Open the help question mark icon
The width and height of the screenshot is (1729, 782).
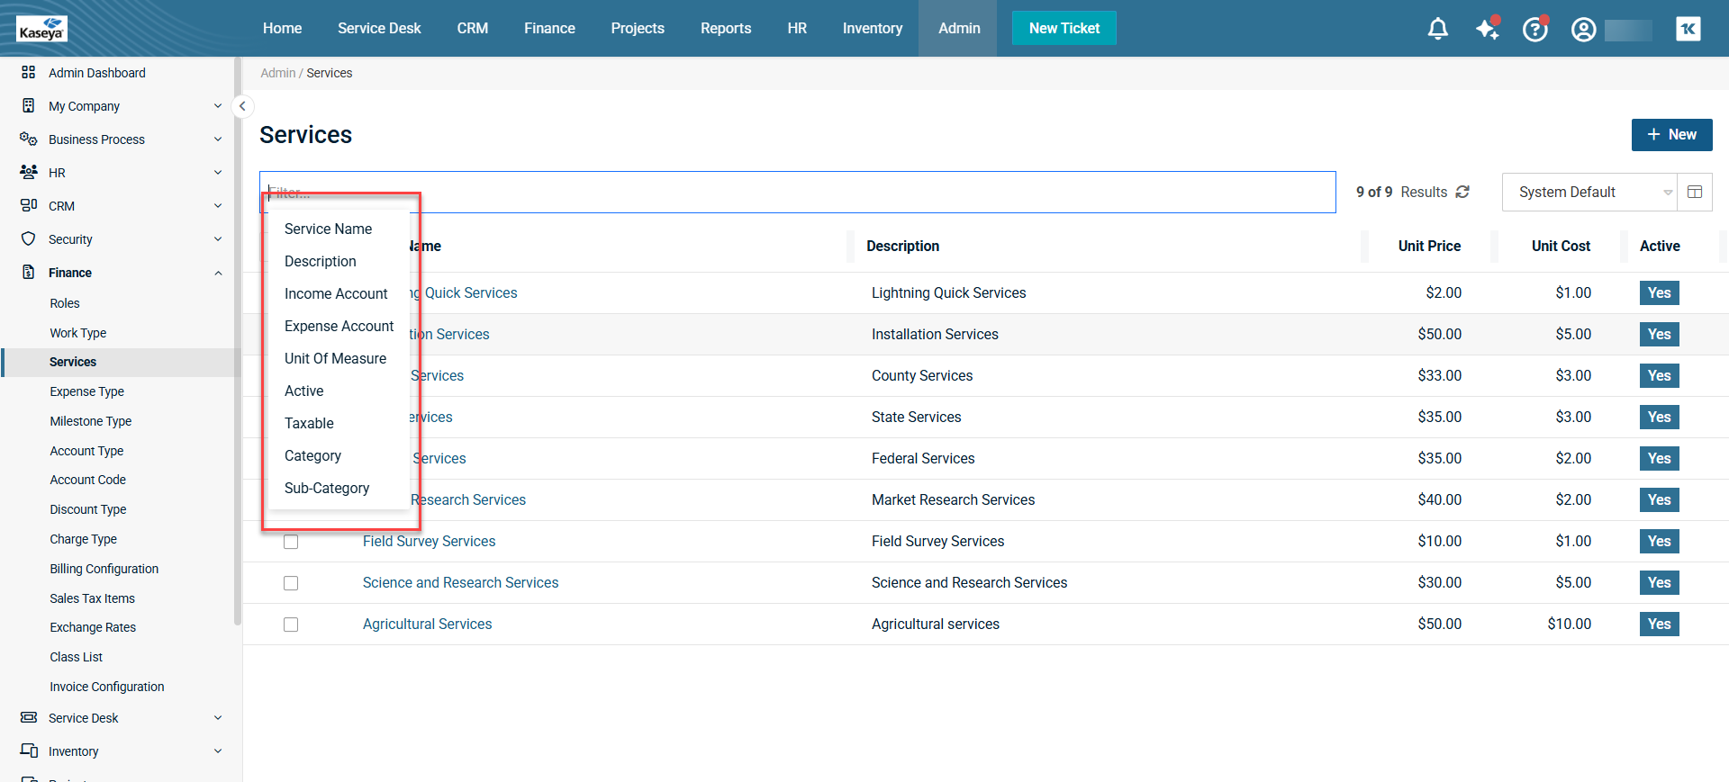point(1534,29)
